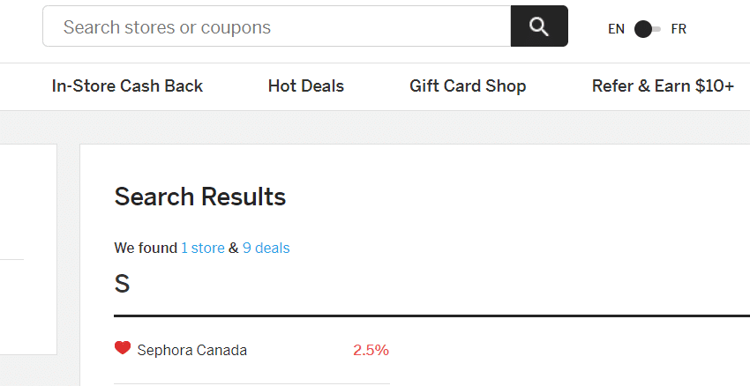Image resolution: width=750 pixels, height=386 pixels.
Task: Click the 2.5% cash back rate
Action: click(371, 350)
